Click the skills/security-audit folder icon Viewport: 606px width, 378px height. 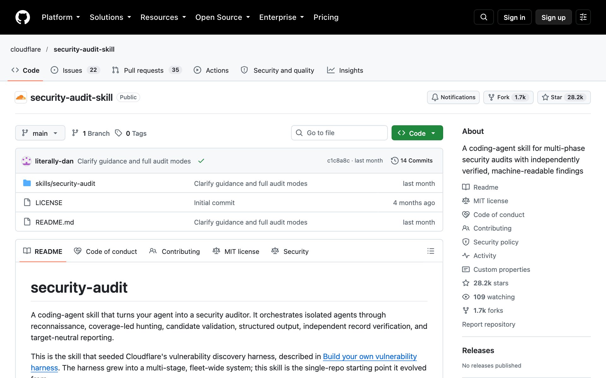(27, 183)
